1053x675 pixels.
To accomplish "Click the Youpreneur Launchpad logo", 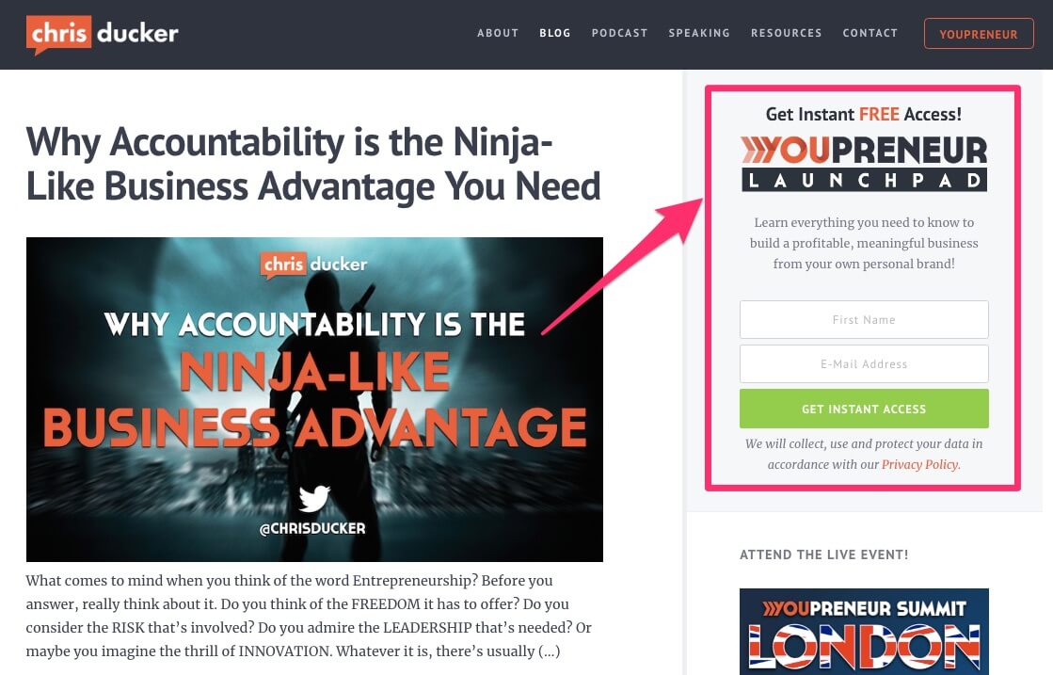I will pyautogui.click(x=864, y=163).
